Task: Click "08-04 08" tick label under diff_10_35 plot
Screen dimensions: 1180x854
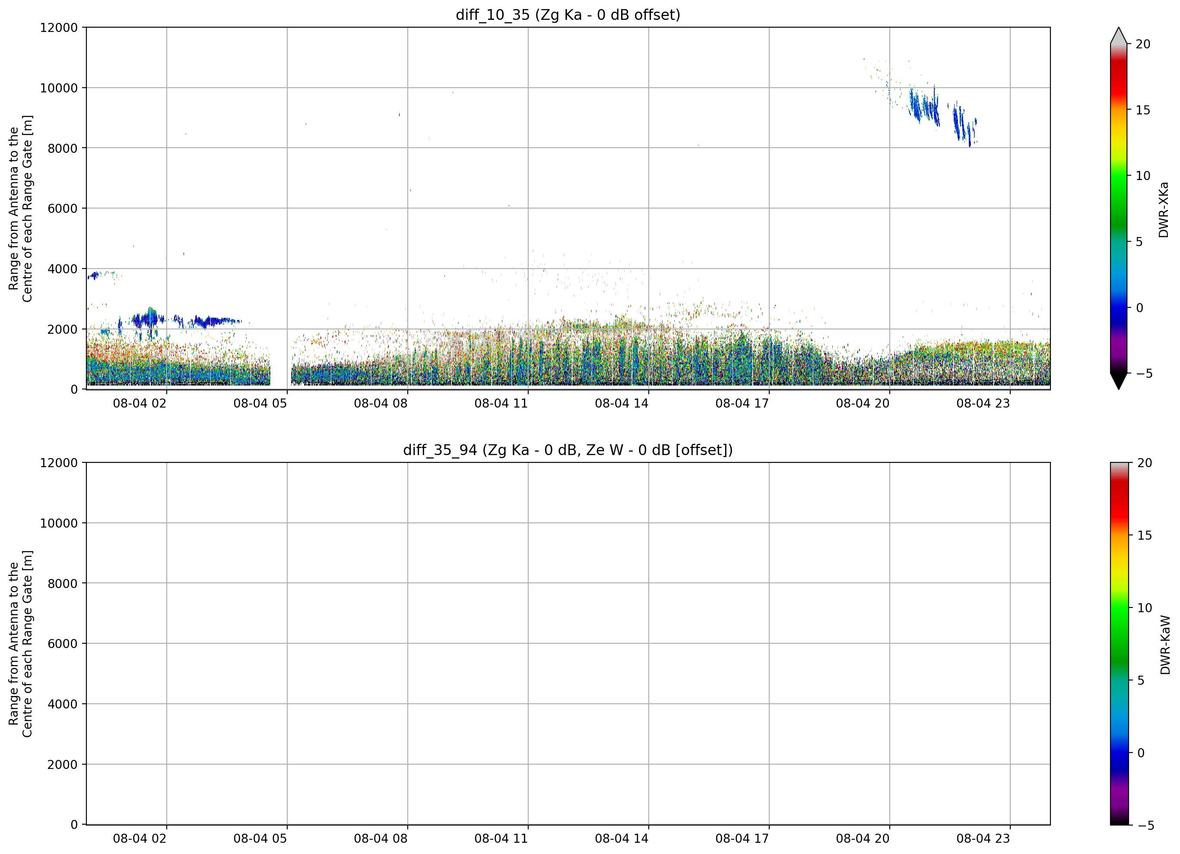Action: click(x=381, y=404)
